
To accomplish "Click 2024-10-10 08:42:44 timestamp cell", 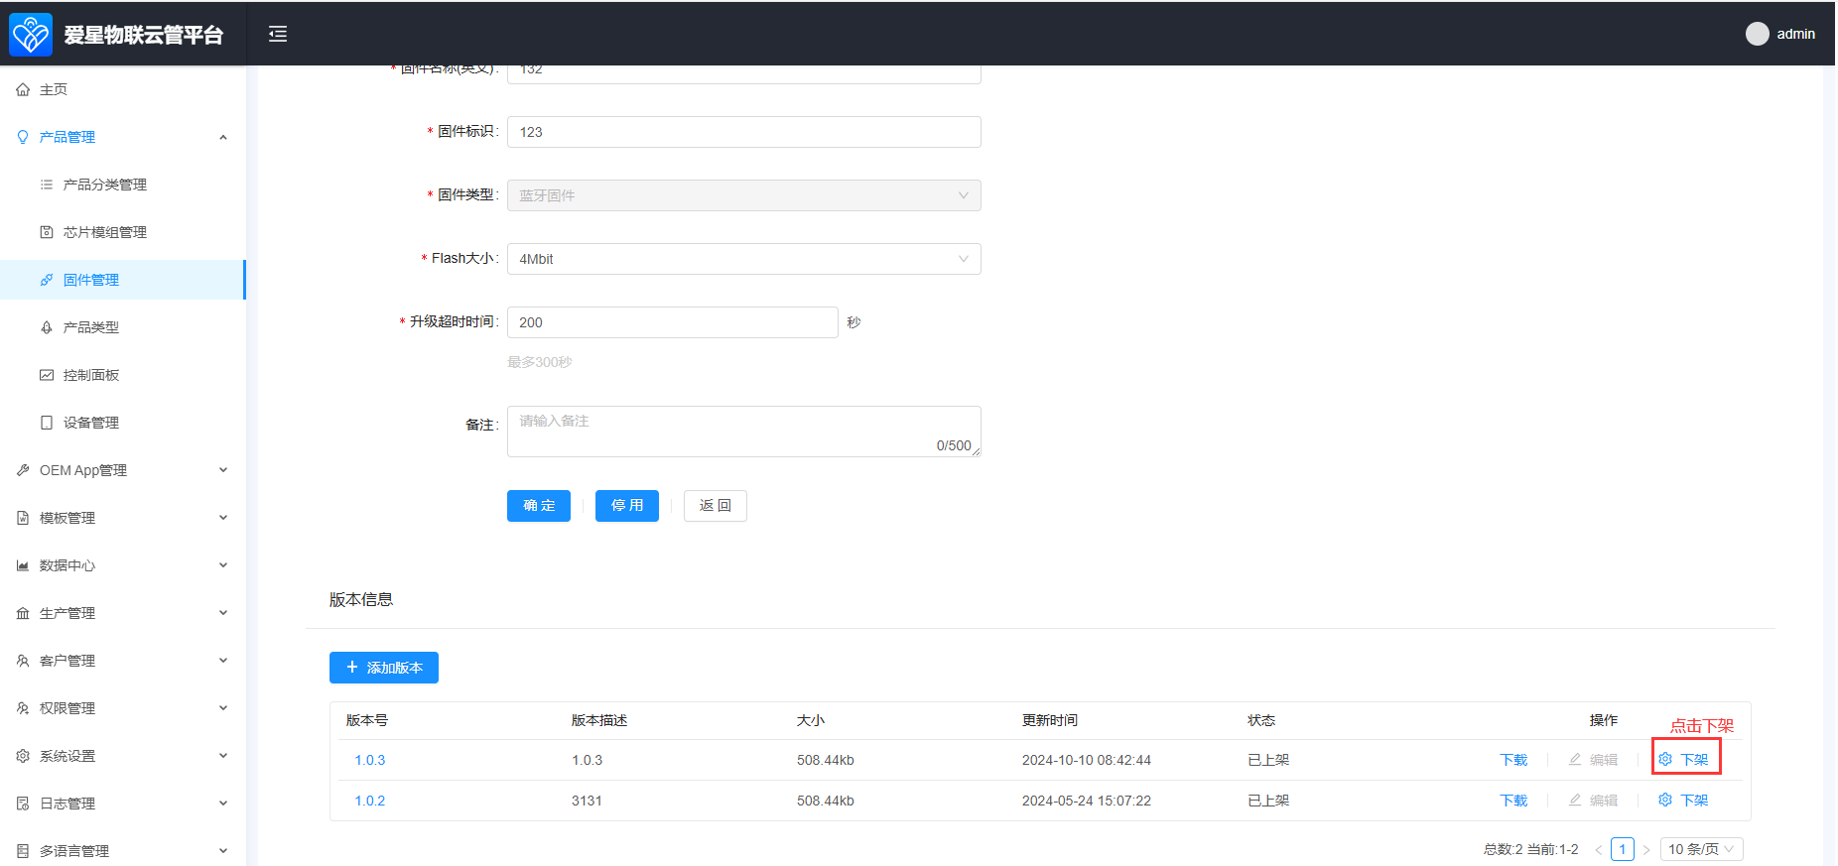I will coord(1087,760).
